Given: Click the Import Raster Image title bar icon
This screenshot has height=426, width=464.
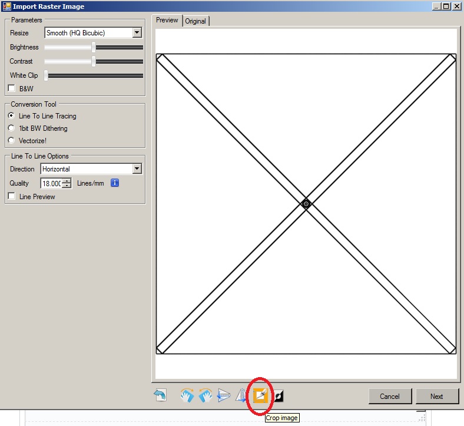Looking at the screenshot, I should point(7,6).
